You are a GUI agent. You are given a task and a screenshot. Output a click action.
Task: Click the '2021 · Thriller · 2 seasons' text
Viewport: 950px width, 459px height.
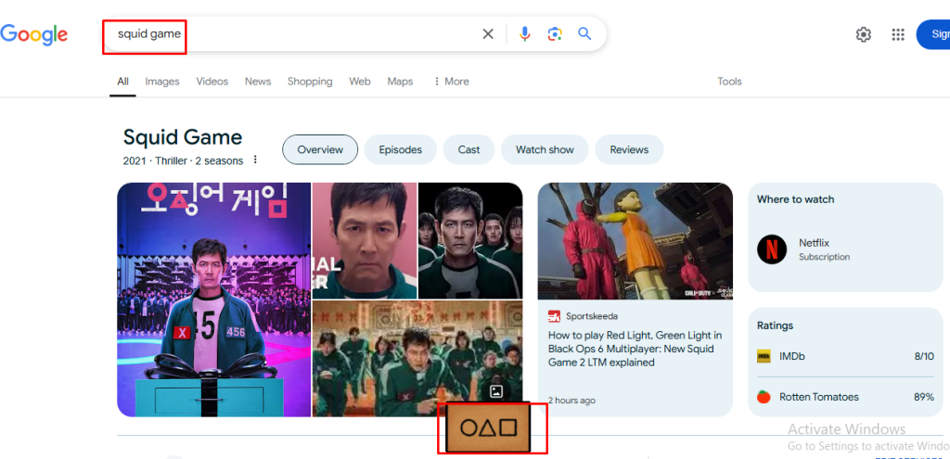coord(183,161)
